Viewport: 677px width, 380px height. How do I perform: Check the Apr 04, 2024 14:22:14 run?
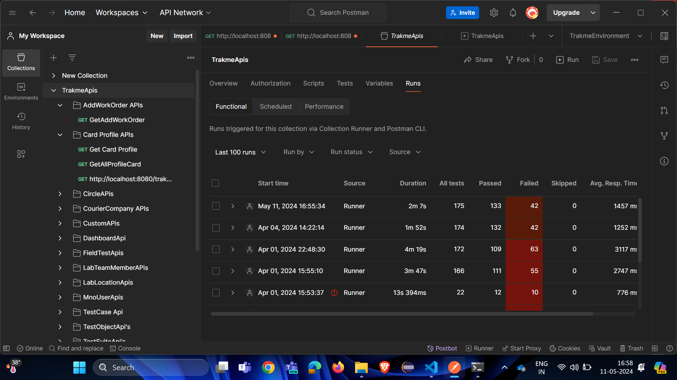(x=216, y=228)
